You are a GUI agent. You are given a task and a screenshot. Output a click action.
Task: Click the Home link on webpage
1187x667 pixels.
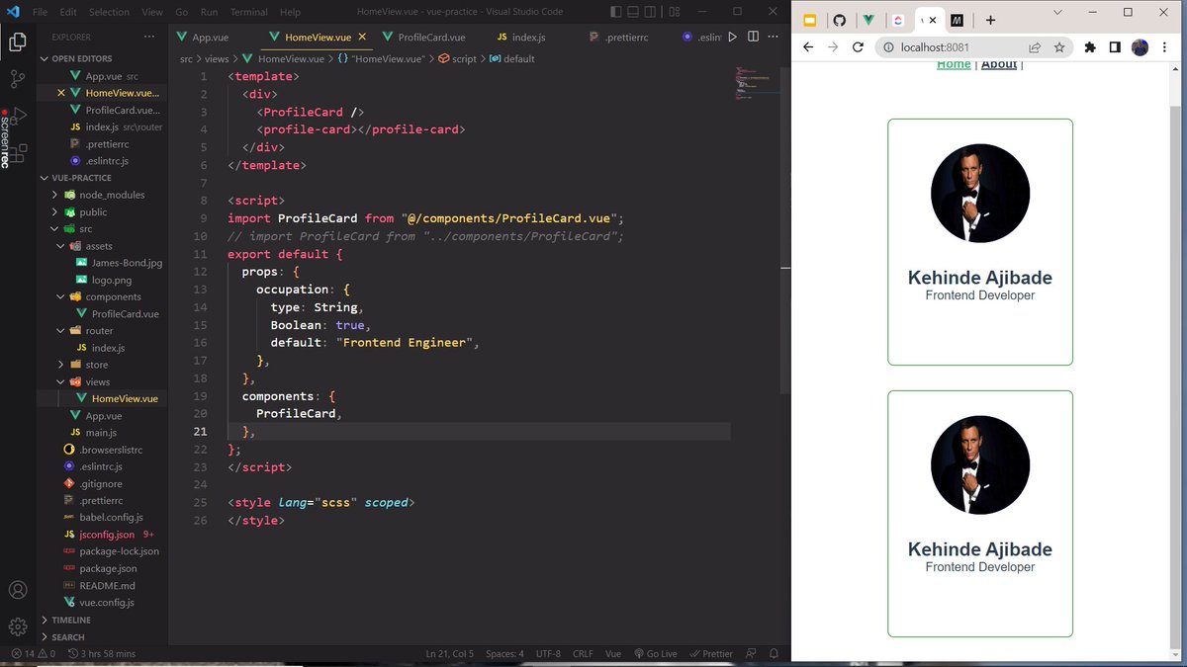click(954, 64)
